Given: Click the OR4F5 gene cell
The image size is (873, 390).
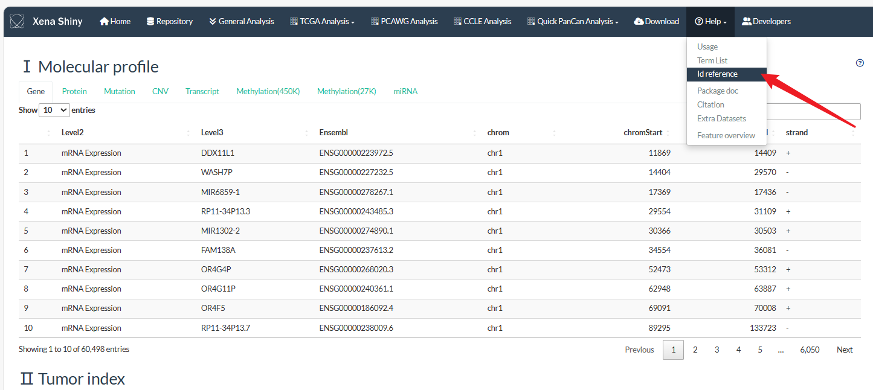Looking at the screenshot, I should (213, 308).
